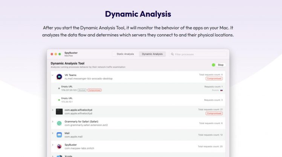This screenshot has width=282, height=157.
Task: Click the com.apple.wifivelocityd terminal icon
Action: click(59, 111)
